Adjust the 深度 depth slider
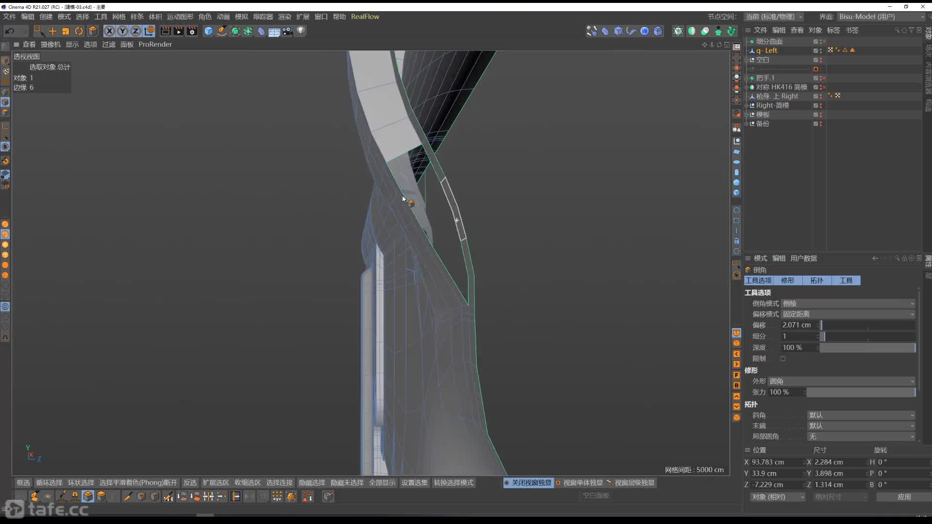Viewport: 932px width, 524px height. pos(868,347)
